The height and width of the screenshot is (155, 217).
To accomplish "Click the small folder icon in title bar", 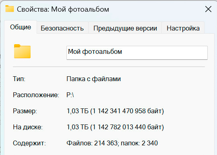I will point(10,9).
